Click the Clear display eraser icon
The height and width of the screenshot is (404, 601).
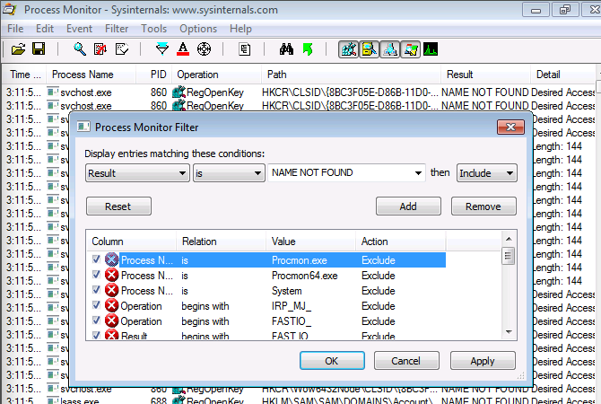tap(122, 49)
